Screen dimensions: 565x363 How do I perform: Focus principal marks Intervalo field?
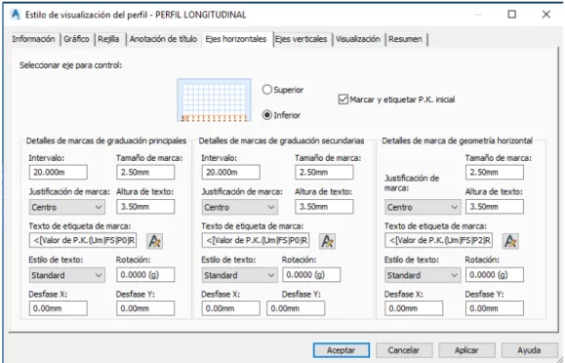point(58,172)
